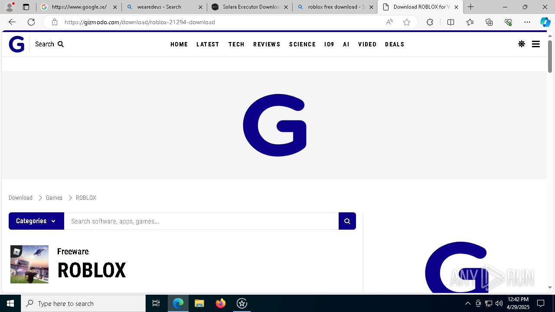This screenshot has width=555, height=312.
Task: Open volume control in tray
Action: click(x=499, y=303)
